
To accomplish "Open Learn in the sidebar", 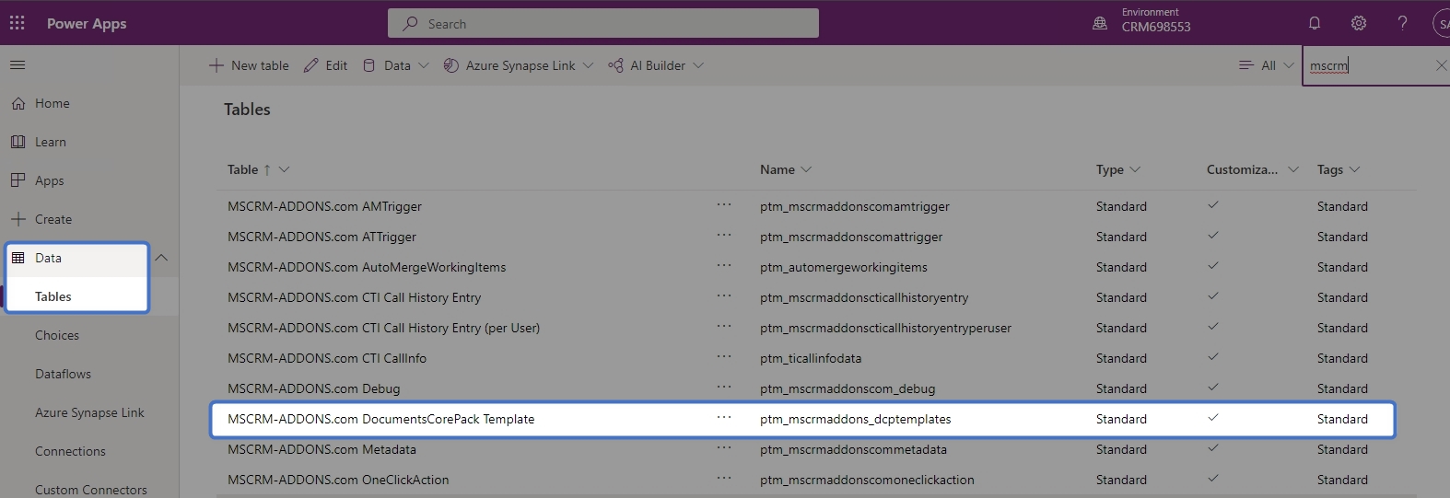I will 51,142.
